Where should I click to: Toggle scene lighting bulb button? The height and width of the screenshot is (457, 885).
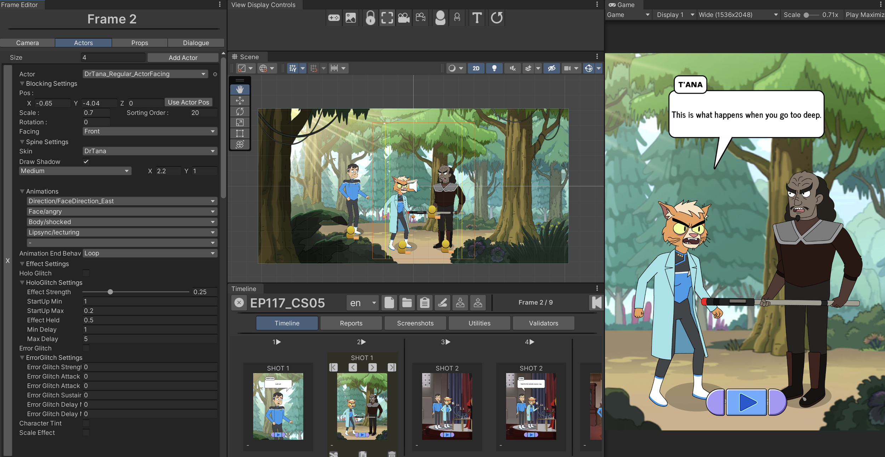click(x=494, y=68)
